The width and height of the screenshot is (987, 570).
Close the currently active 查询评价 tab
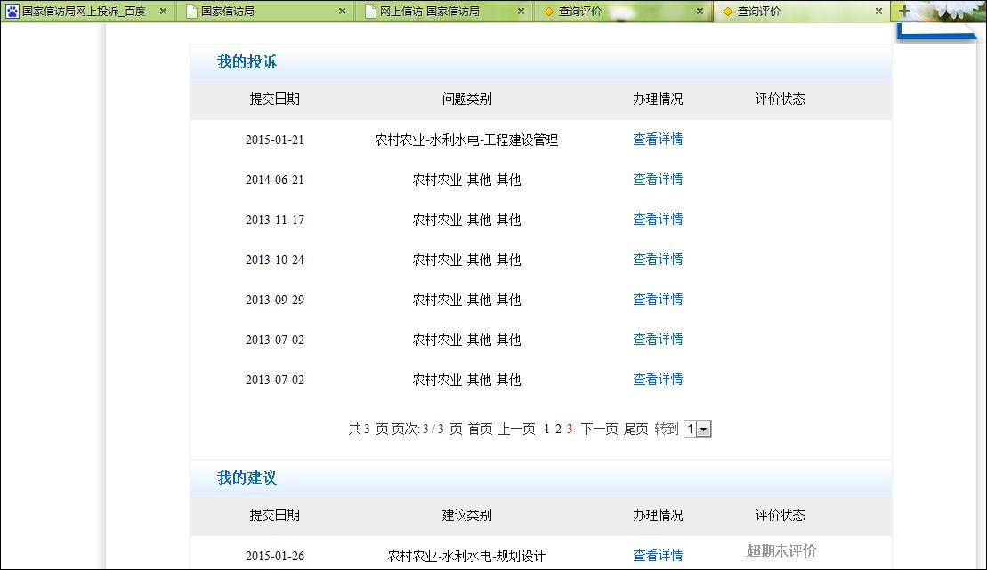tap(878, 12)
